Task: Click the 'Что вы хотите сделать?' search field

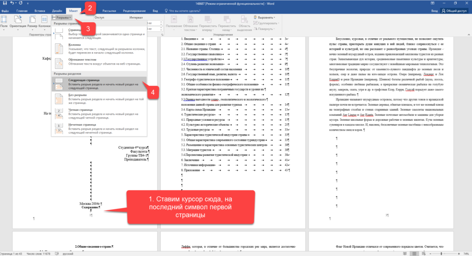Action: (x=189, y=10)
